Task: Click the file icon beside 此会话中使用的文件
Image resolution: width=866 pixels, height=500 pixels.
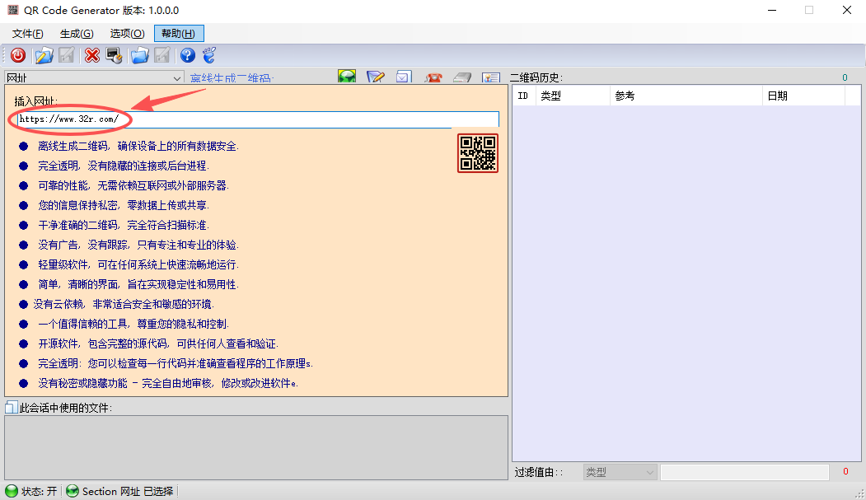Action: (11, 408)
